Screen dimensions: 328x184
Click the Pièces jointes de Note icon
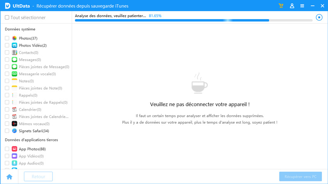click(x=14, y=88)
